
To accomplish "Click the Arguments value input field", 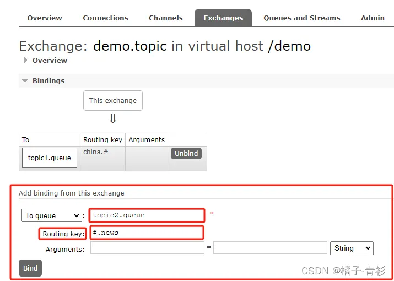I will (x=270, y=247).
